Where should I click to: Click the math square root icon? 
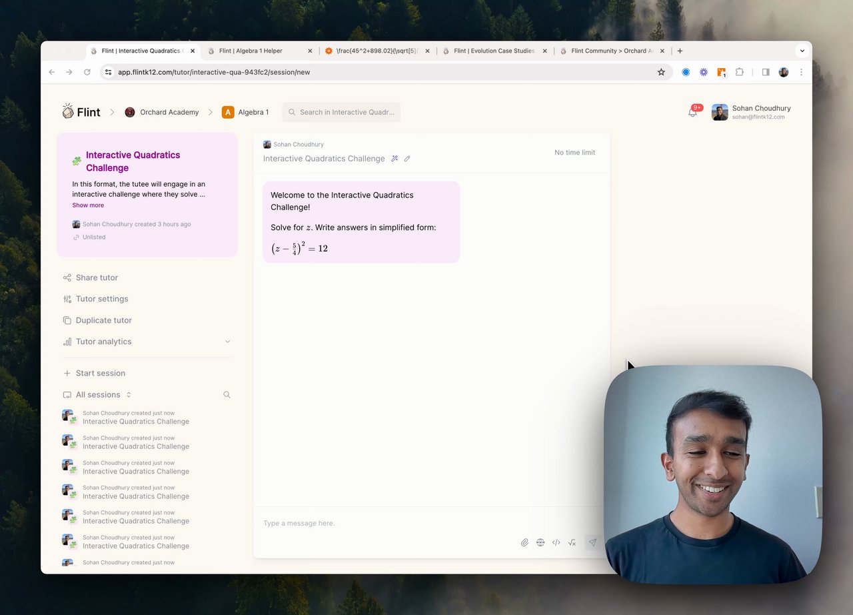click(572, 542)
